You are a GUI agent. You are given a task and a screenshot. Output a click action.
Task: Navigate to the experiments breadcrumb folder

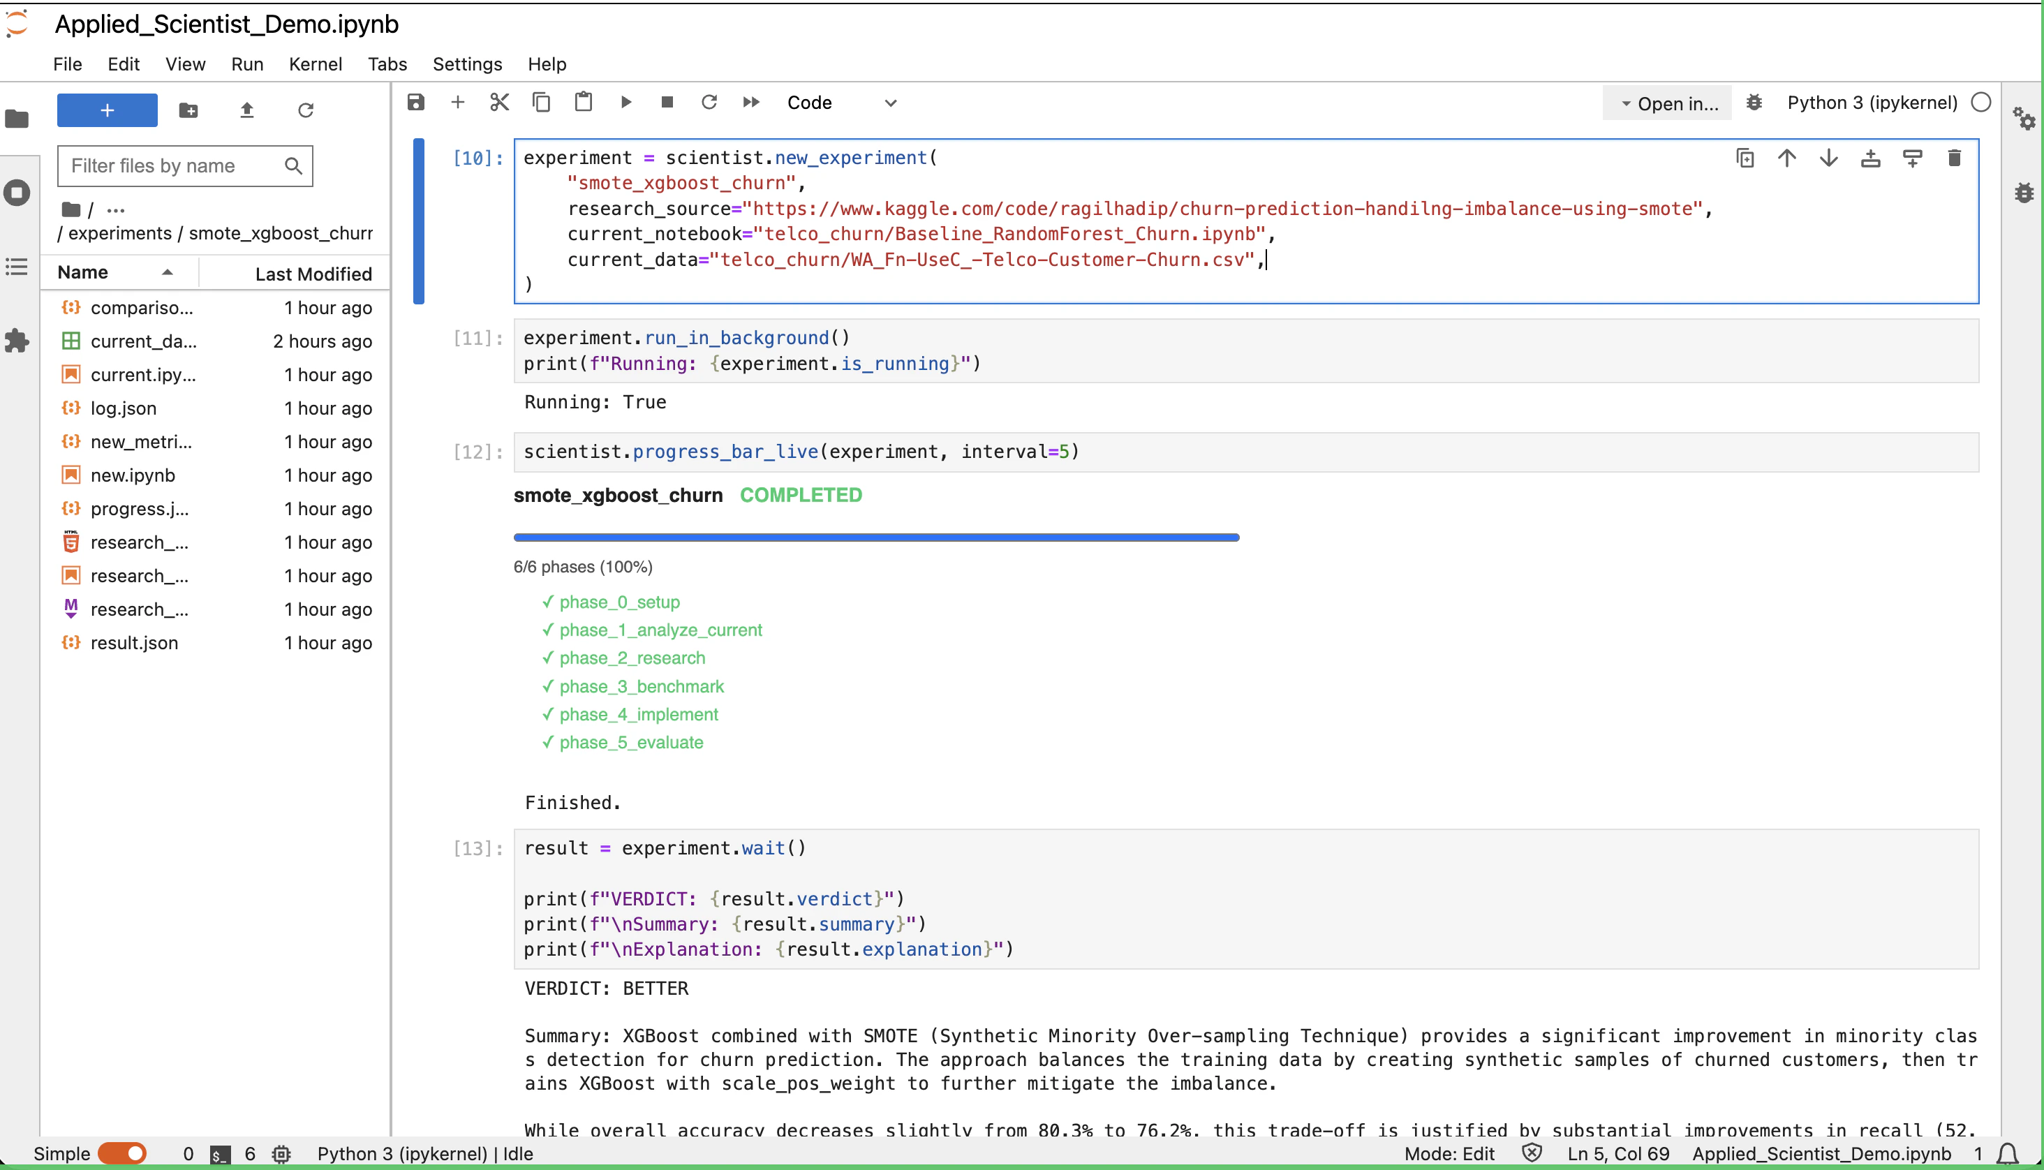pyautogui.click(x=119, y=233)
